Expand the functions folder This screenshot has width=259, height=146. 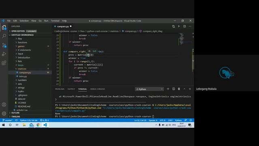tap(23, 42)
